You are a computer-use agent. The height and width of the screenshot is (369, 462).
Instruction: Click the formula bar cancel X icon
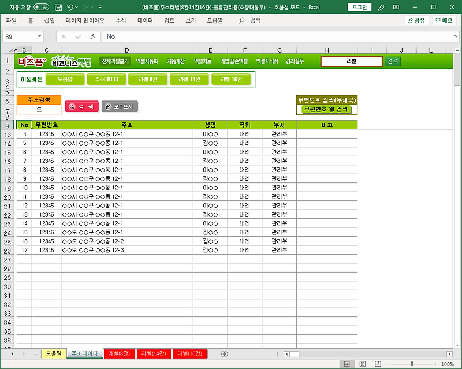[64, 36]
